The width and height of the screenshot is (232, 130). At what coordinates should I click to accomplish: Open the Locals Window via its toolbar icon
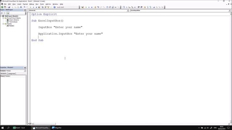pyautogui.click(x=107, y=7)
